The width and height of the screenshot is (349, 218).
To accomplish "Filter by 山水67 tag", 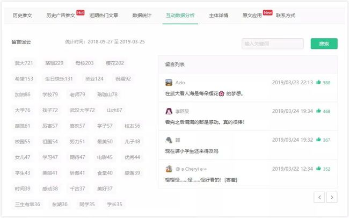I will pos(114,110).
